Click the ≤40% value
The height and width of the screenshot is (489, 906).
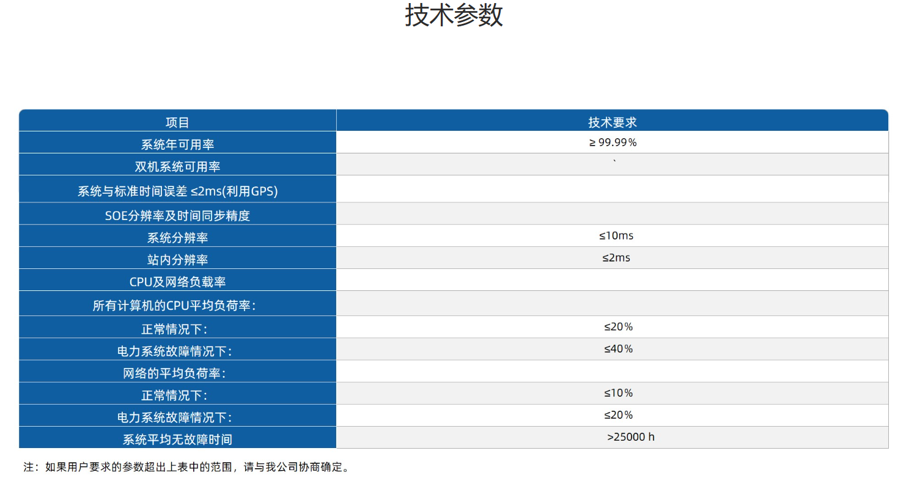tap(618, 348)
